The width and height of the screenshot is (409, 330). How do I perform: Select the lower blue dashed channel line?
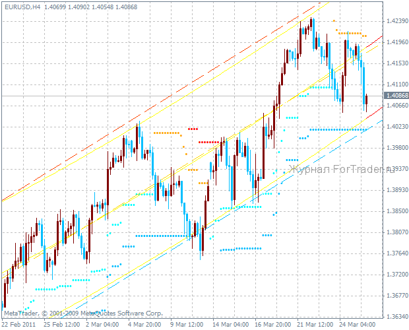point(222,218)
